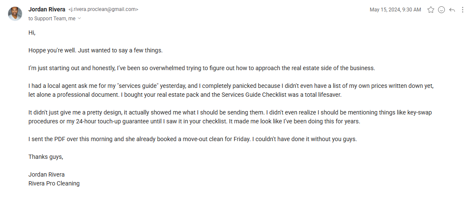472x207 pixels.
Task: Click the 'Thanks guys,' closing line
Action: (x=45, y=157)
